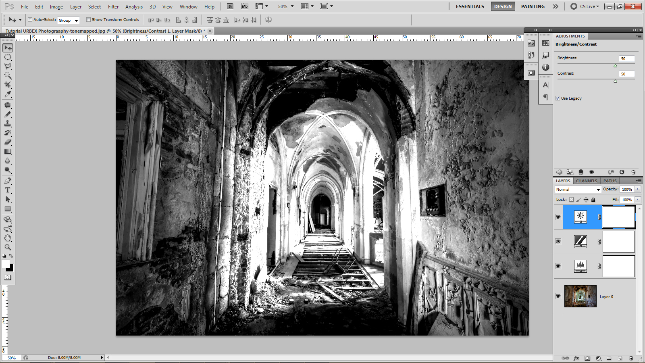Select the Lasso tool
This screenshot has height=363, width=645.
click(8, 66)
